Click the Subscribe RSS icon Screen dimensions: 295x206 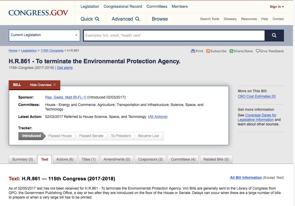[x=208, y=51]
